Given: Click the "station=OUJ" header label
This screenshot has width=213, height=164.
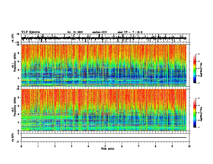Looking at the screenshot, I should pos(100,32).
